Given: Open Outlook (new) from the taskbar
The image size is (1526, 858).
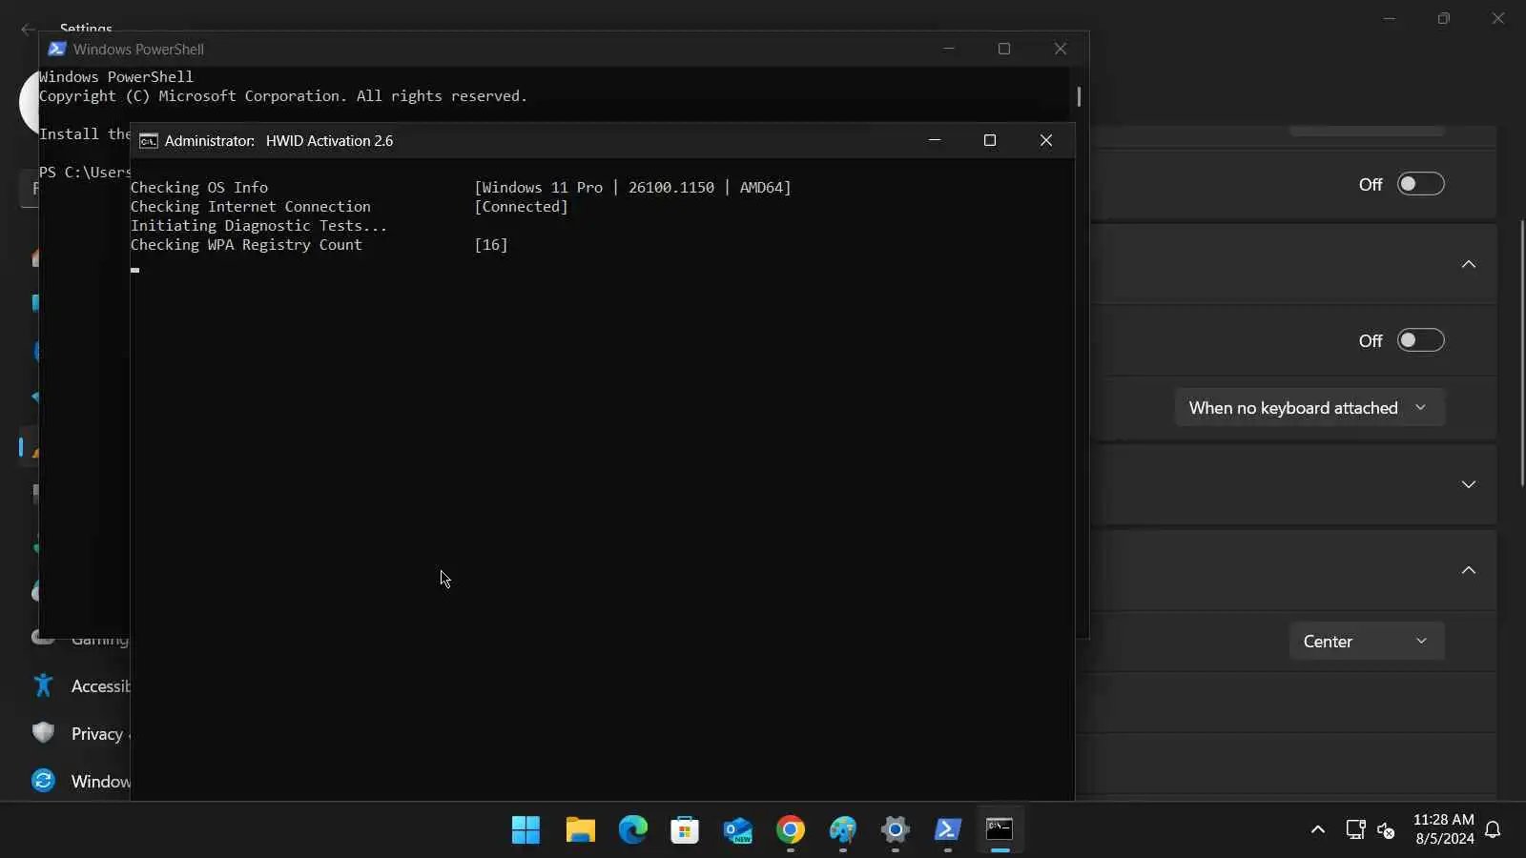Looking at the screenshot, I should [737, 830].
